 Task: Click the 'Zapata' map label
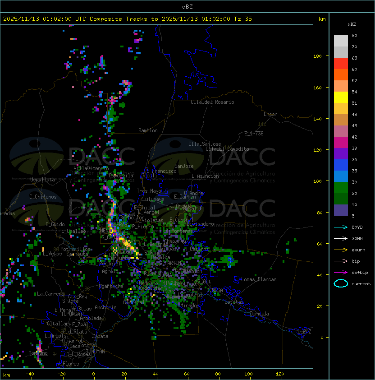pyautogui.click(x=100, y=336)
